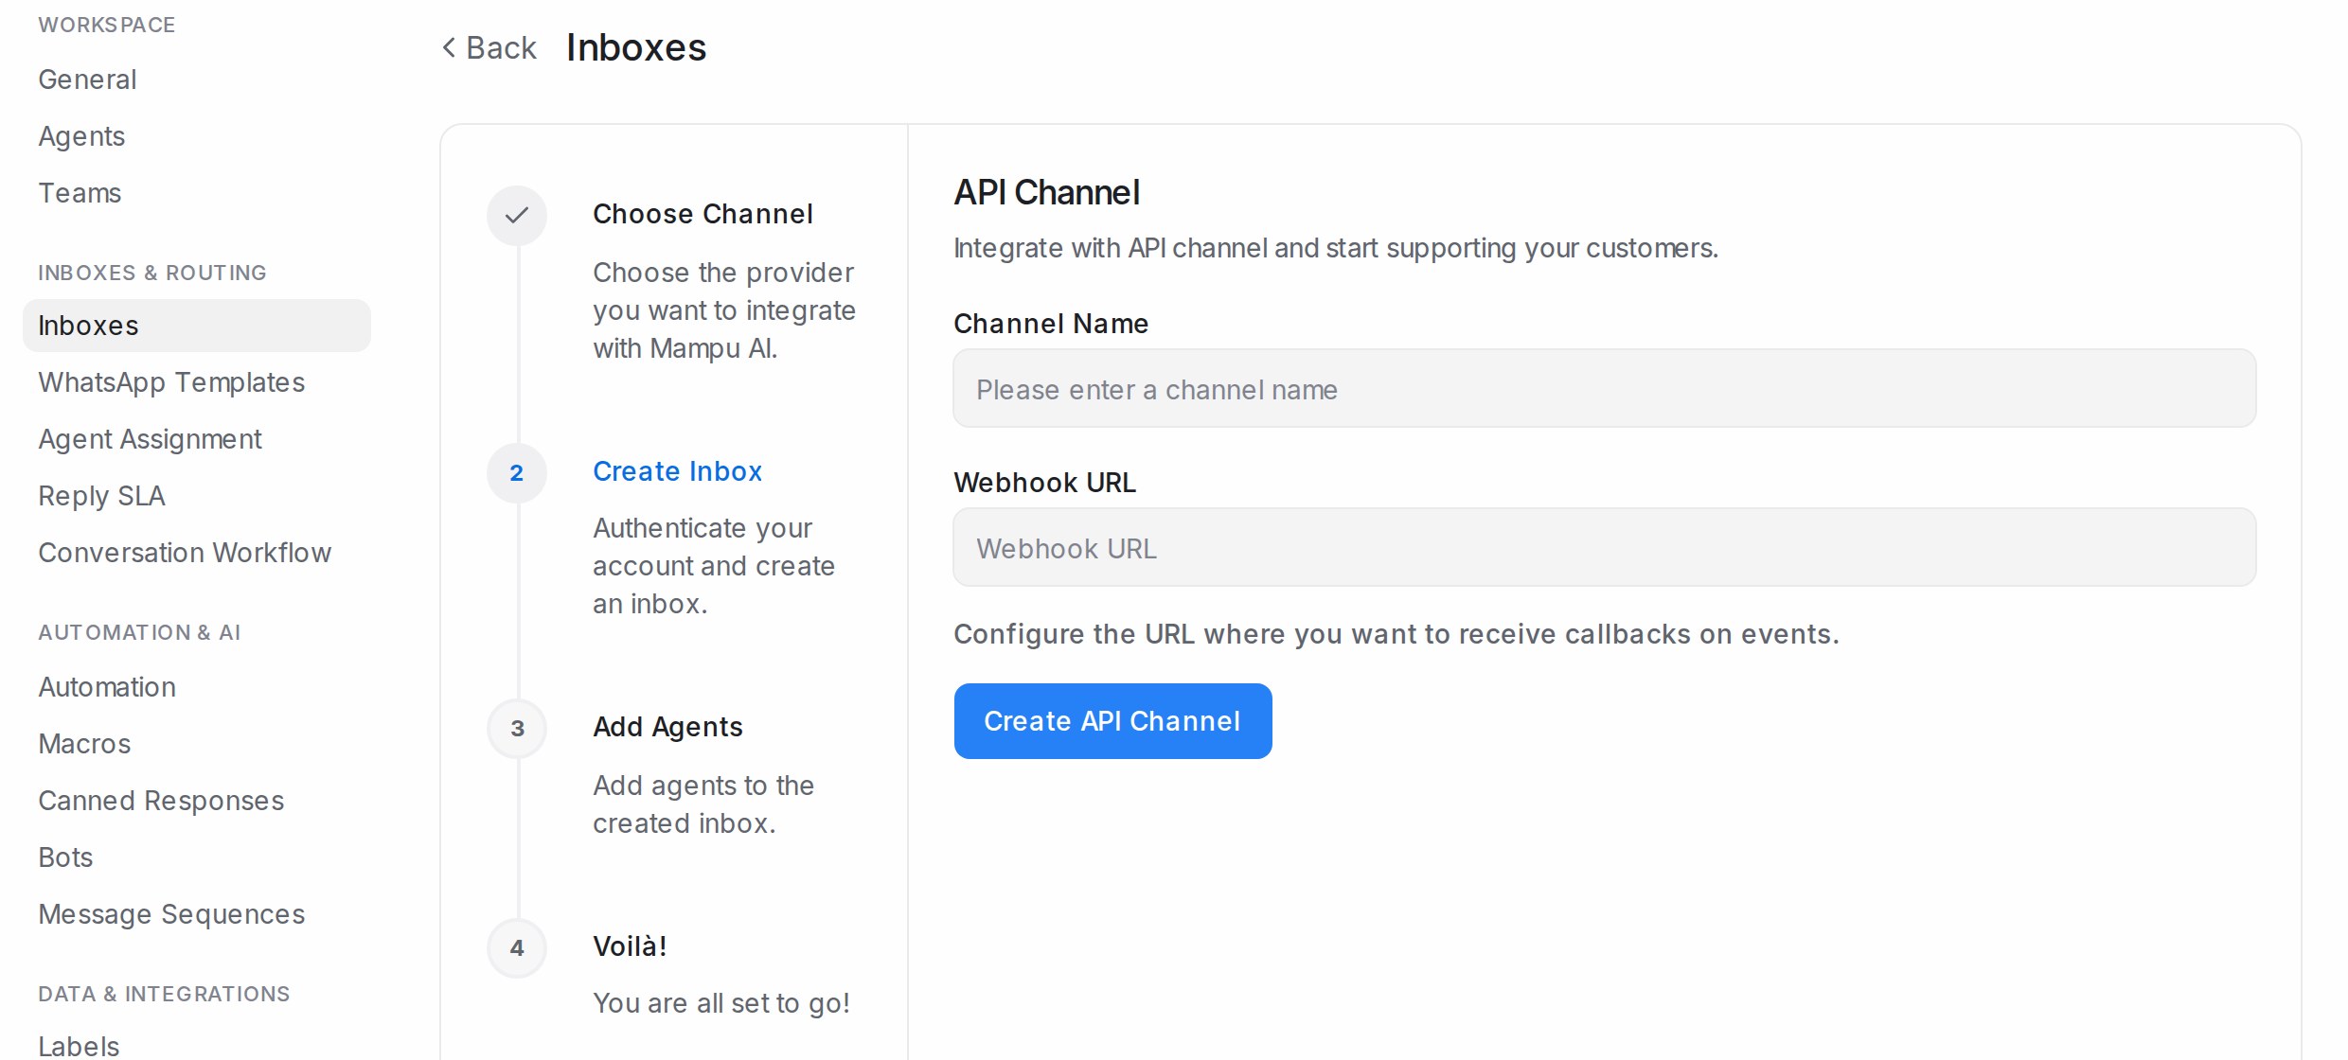Image resolution: width=2348 pixels, height=1060 pixels.
Task: Click the Webhook URL input field
Action: (x=1604, y=547)
